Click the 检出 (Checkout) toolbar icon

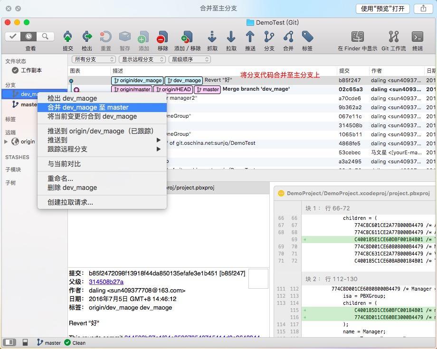[87, 37]
